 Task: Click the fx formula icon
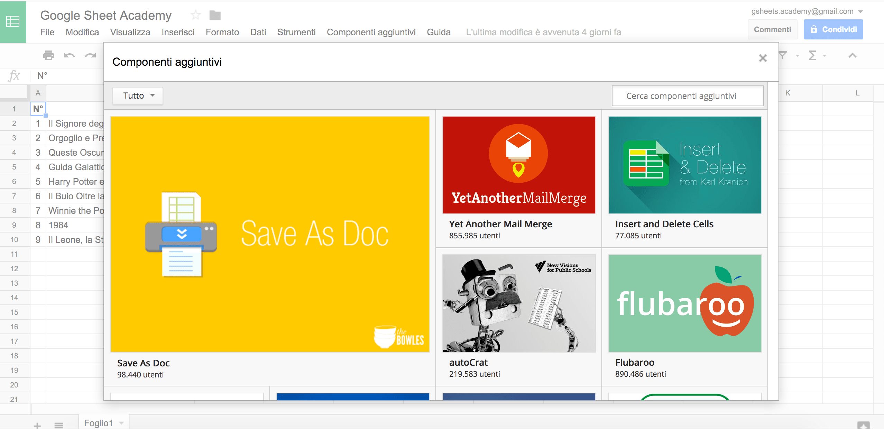pos(15,76)
